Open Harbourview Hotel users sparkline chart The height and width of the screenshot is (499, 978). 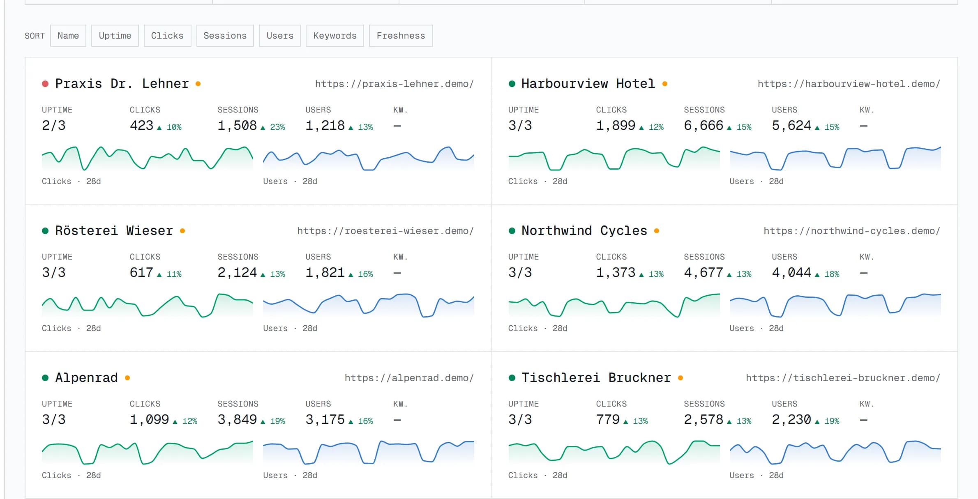835,158
